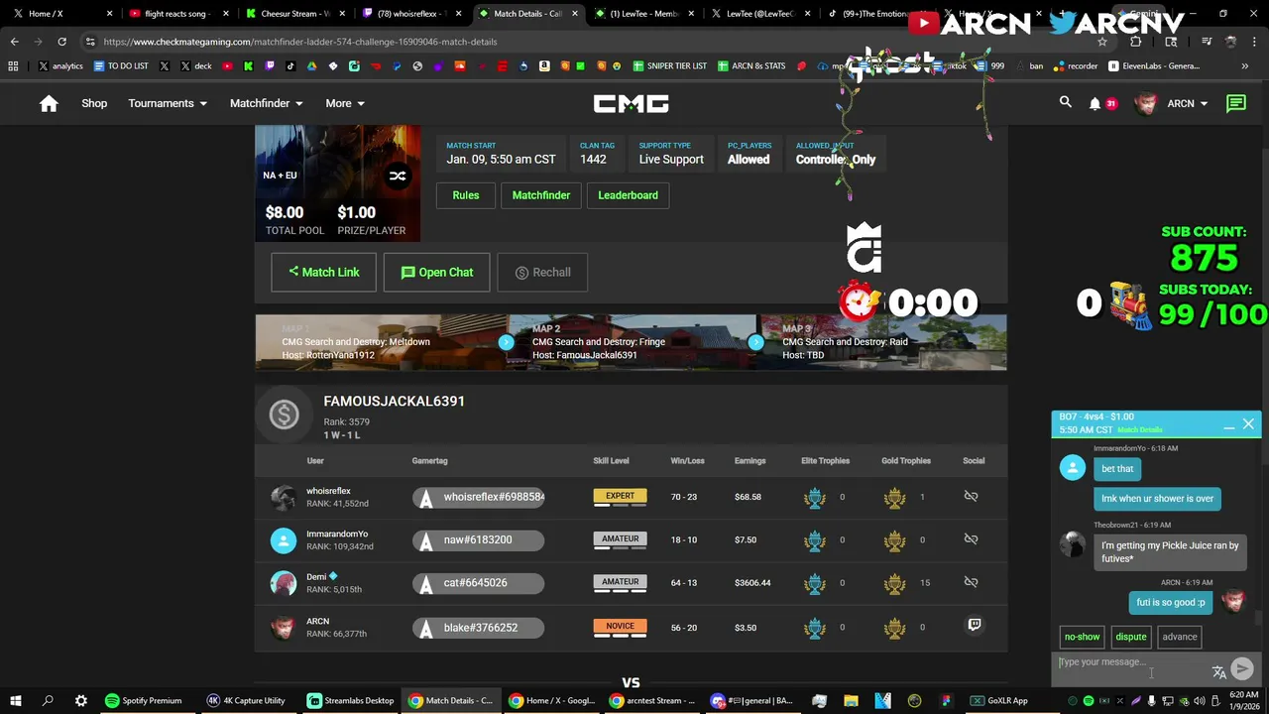
Task: Go back with the browser back arrow
Action: 15,42
